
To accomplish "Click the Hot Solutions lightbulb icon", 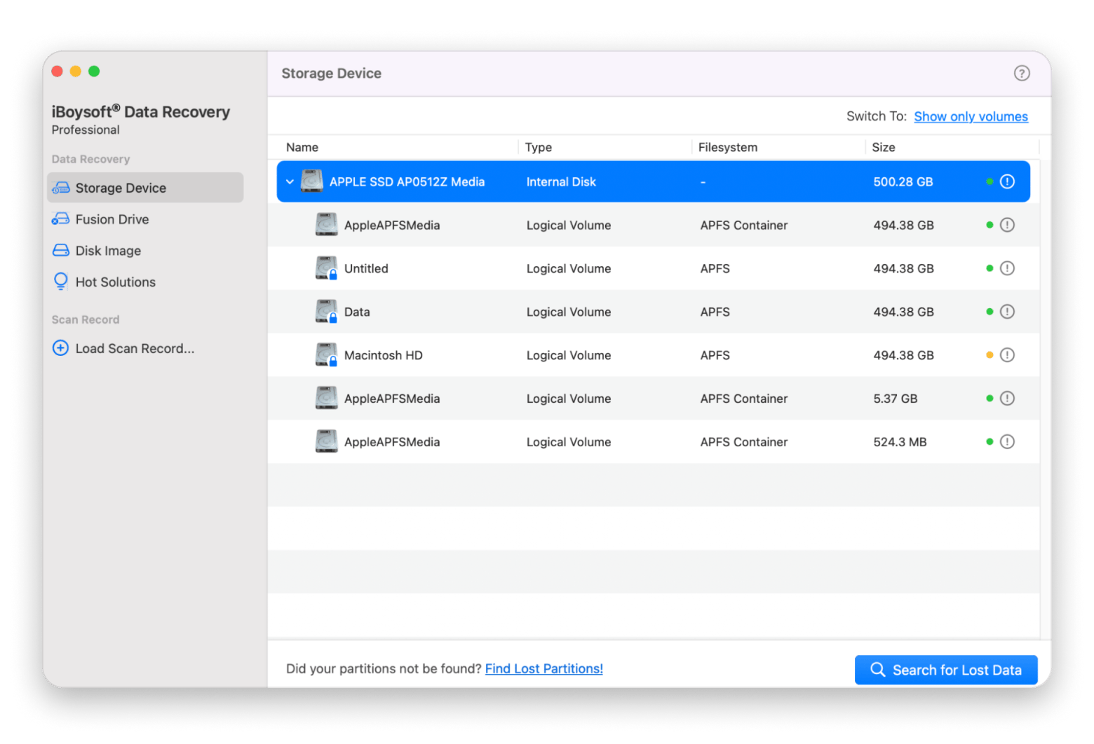I will (x=61, y=282).
